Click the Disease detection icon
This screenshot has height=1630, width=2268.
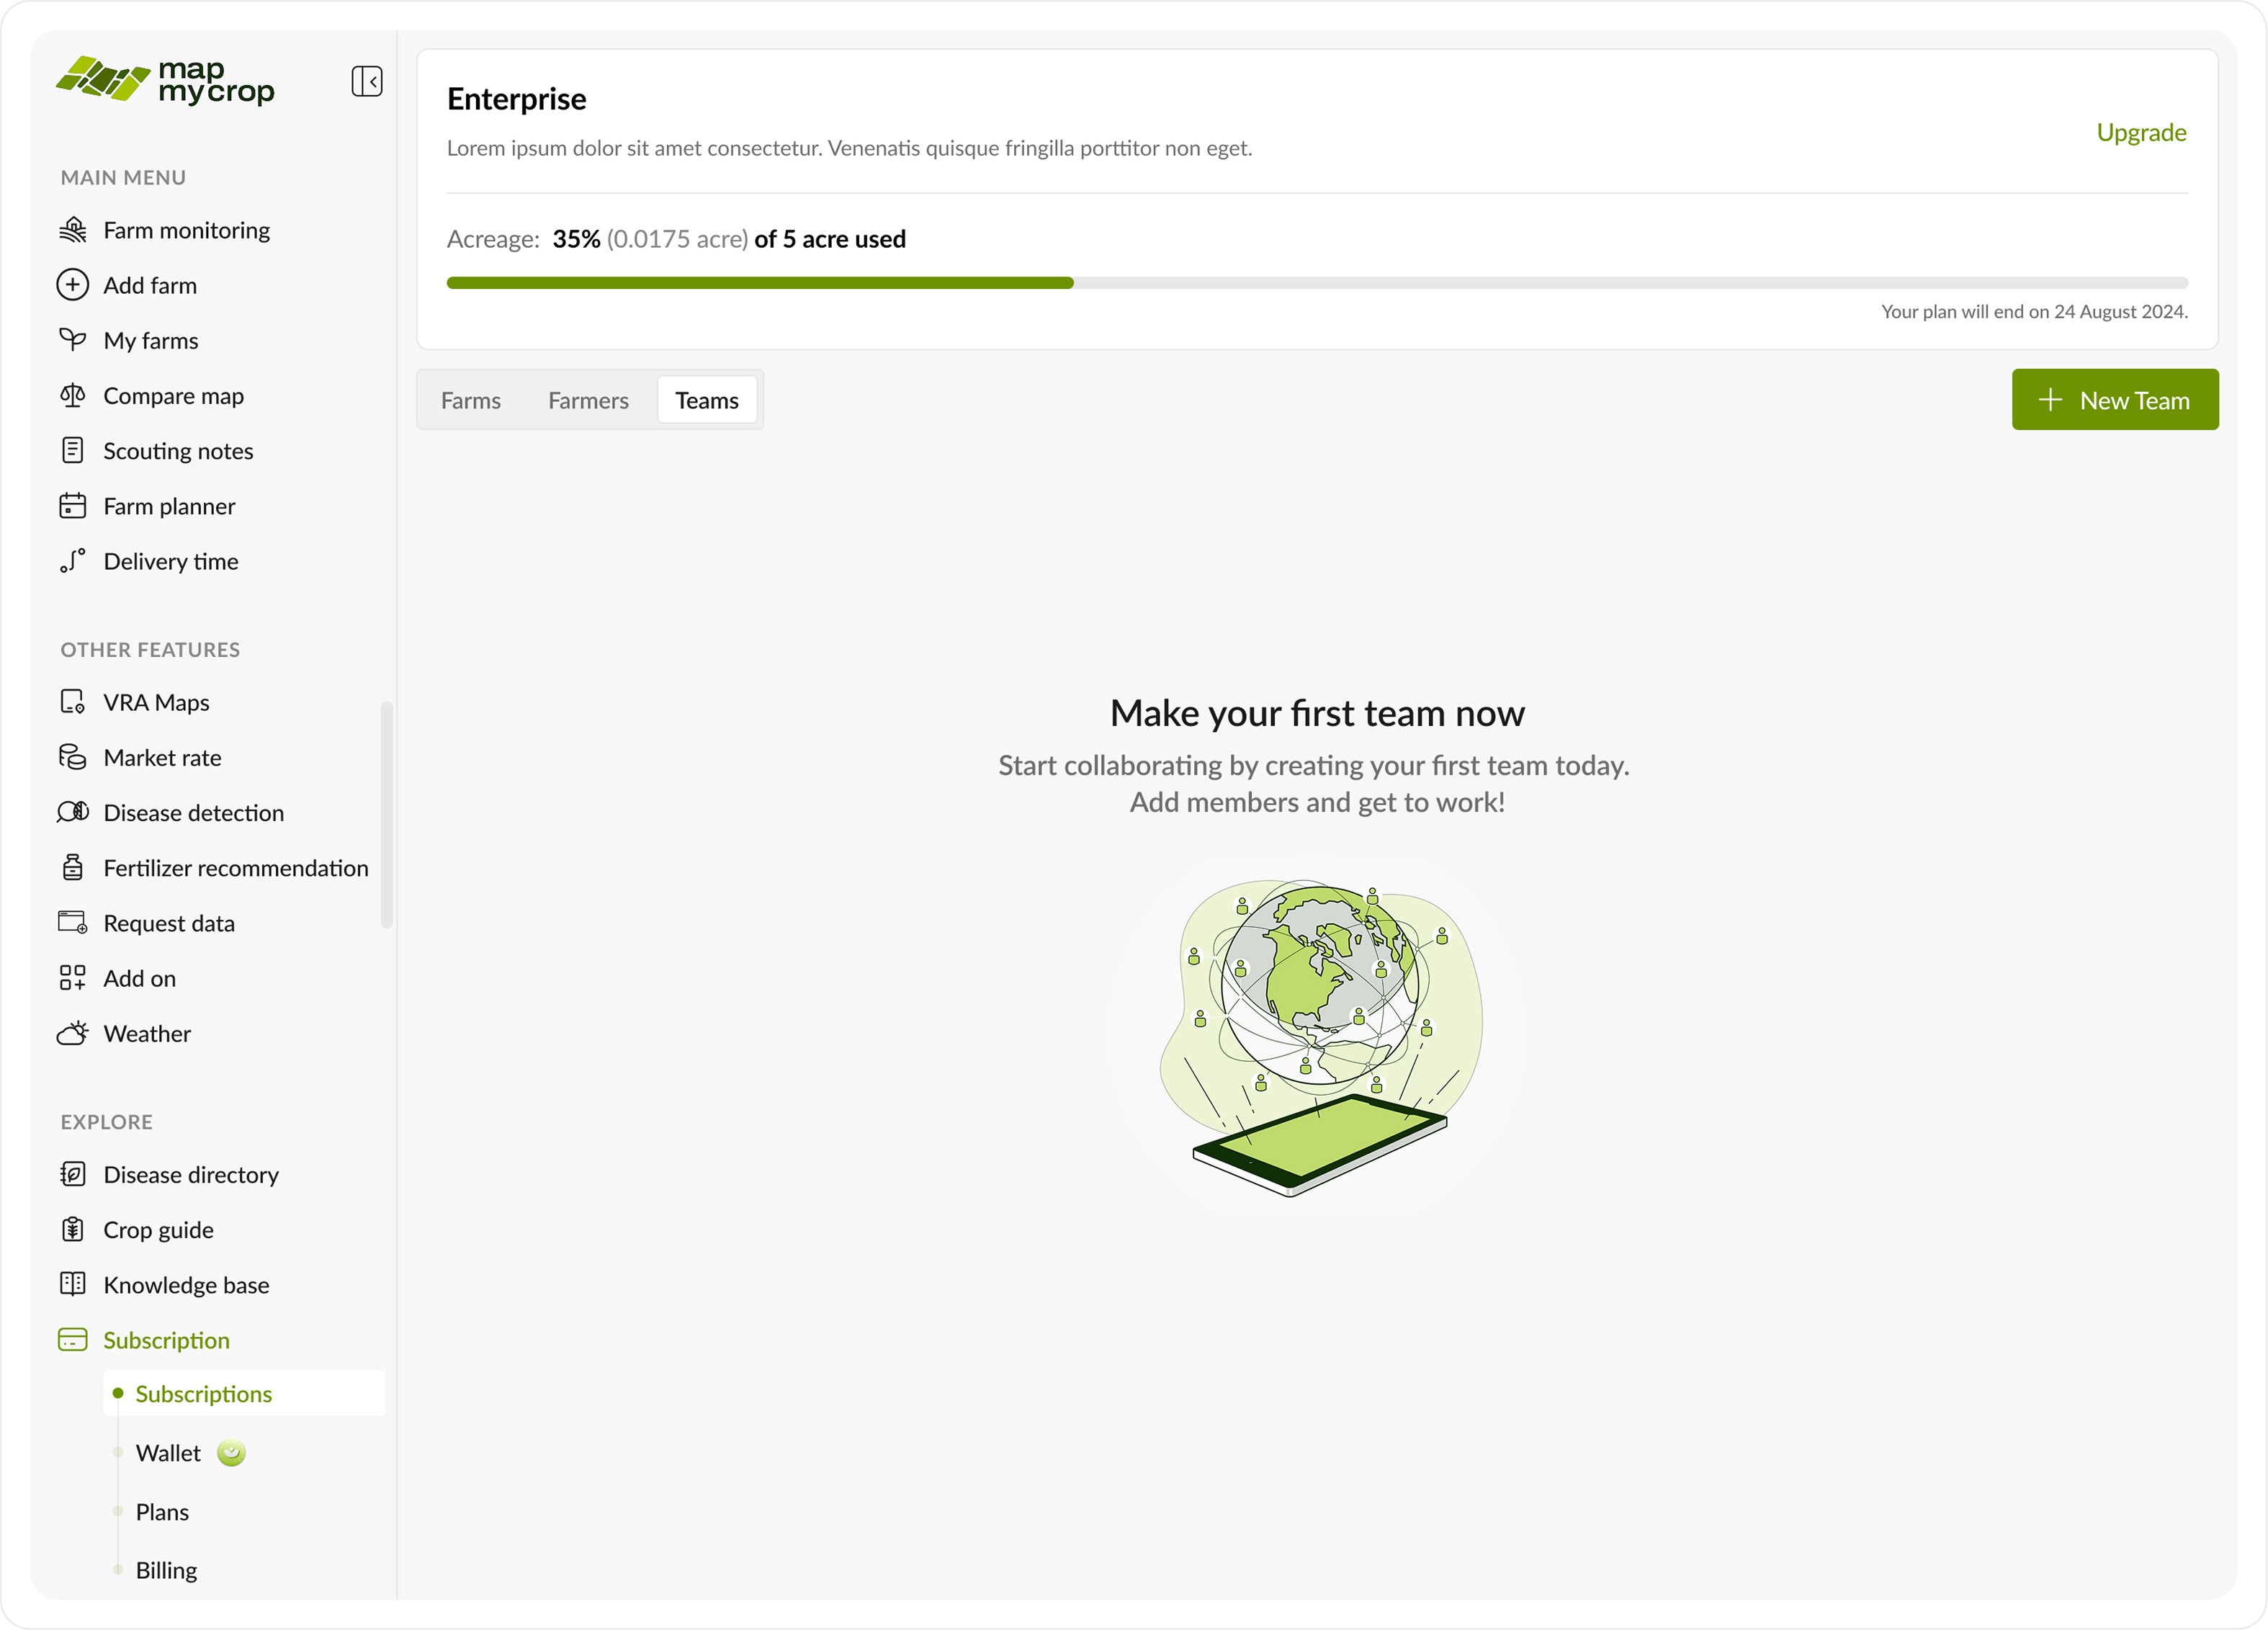coord(72,812)
